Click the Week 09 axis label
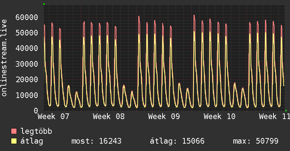The height and width of the screenshot is (151, 290). tap(164, 117)
